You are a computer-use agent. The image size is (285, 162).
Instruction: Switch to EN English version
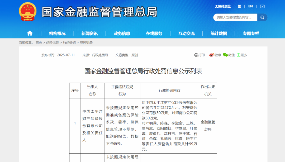pyautogui.click(x=250, y=6)
